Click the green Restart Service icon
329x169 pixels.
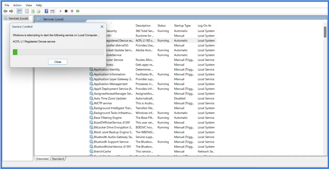click(x=78, y=11)
